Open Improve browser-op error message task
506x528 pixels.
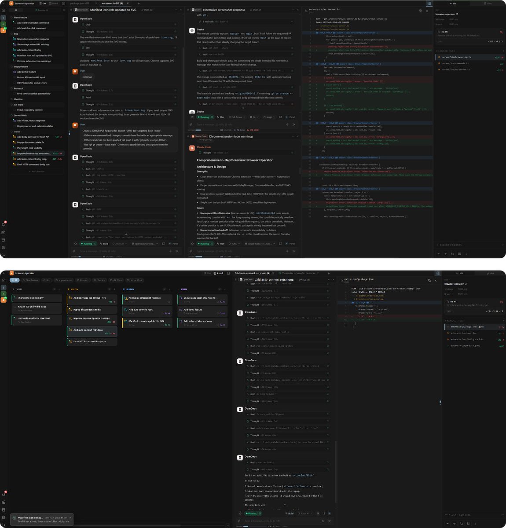click(38, 154)
